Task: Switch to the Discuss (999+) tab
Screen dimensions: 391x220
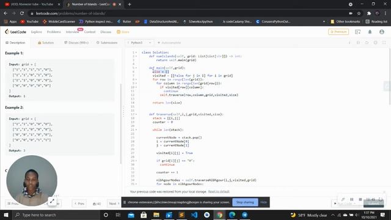Action: (x=76, y=43)
